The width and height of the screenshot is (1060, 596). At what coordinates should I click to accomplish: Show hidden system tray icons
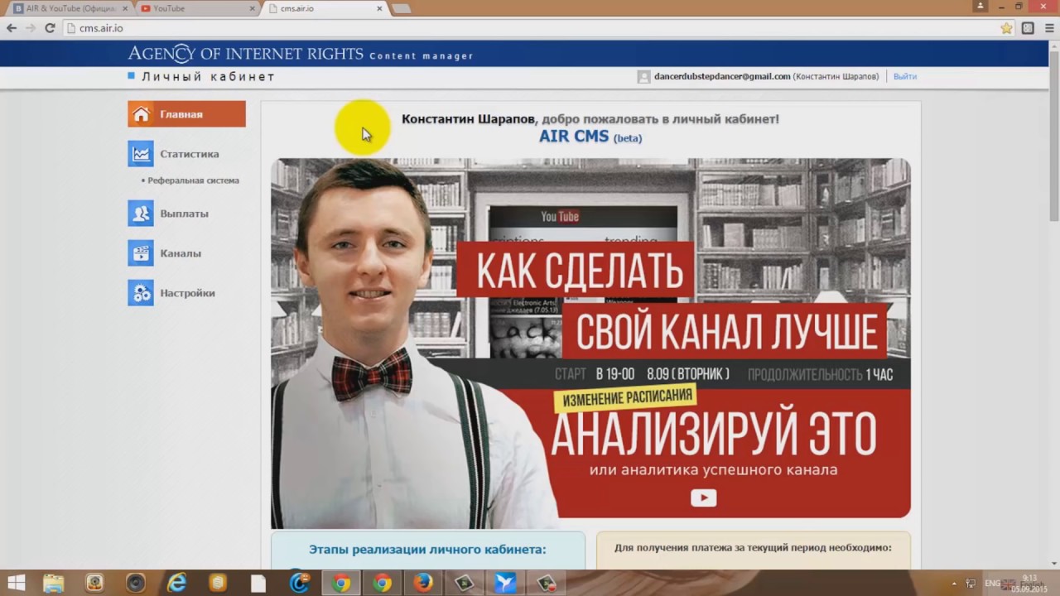click(x=954, y=583)
